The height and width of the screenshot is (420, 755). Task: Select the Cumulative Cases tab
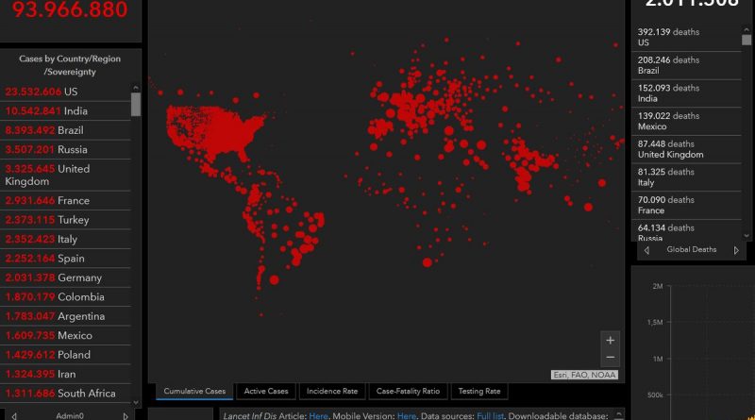coord(194,391)
